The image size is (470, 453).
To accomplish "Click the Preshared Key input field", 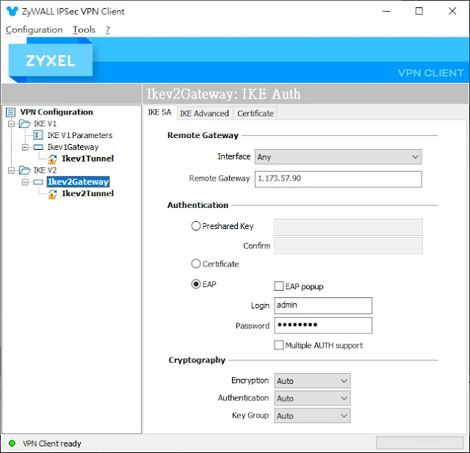I will point(348,227).
